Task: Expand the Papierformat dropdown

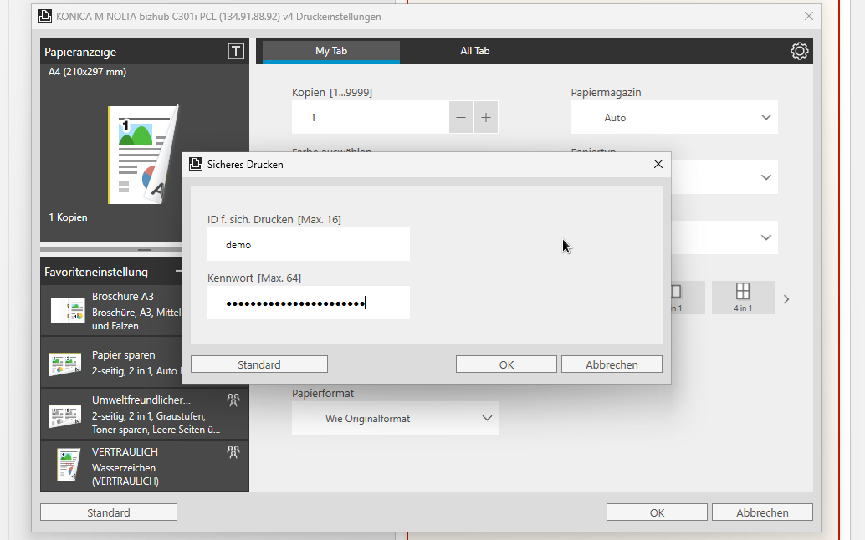Action: click(x=395, y=418)
